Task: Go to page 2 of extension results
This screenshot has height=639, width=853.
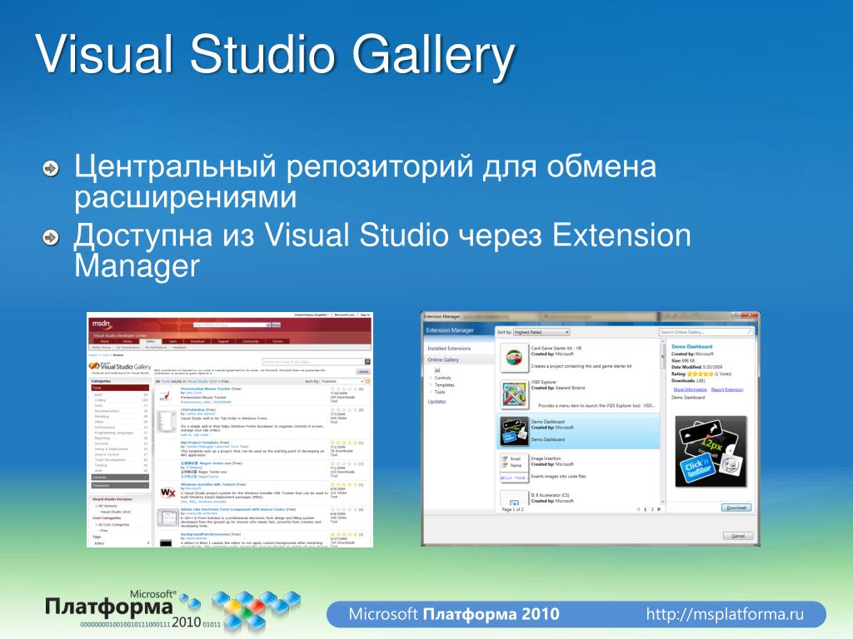Action: point(652,509)
